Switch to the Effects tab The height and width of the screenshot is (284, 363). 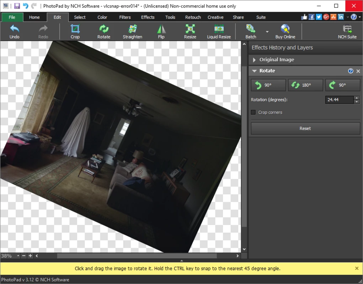[x=148, y=17]
